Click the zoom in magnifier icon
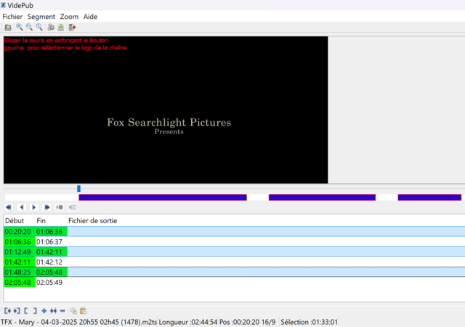 20,28
